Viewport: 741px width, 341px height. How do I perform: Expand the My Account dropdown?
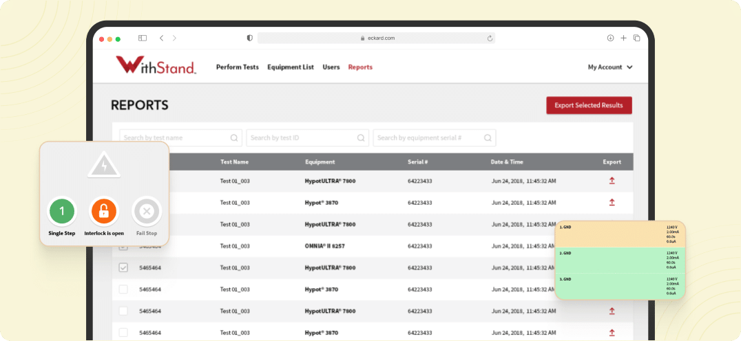click(x=609, y=67)
